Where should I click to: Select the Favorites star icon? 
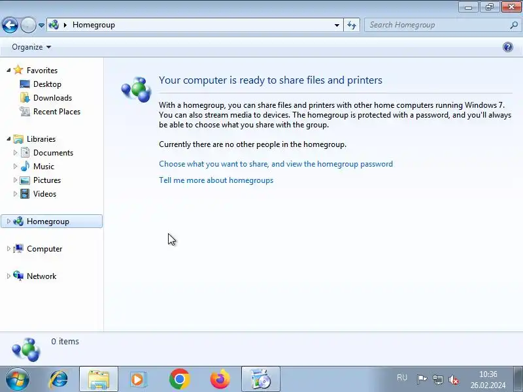[18, 70]
